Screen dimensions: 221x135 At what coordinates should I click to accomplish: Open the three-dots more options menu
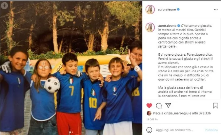[x=216, y=10]
